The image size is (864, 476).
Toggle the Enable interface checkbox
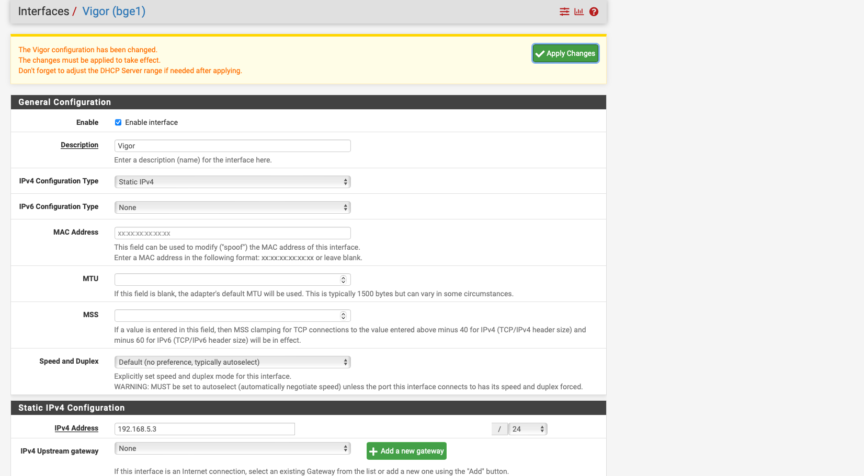tap(118, 122)
